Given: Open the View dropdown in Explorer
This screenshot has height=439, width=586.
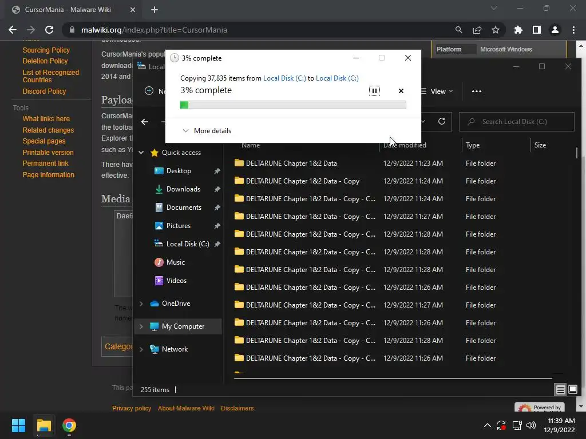Looking at the screenshot, I should tap(437, 91).
